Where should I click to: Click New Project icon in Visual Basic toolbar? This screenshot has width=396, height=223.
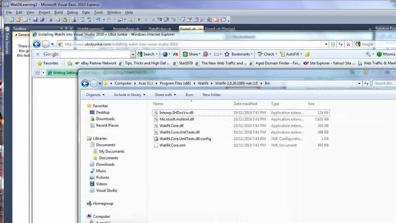pyautogui.click(x=11, y=20)
